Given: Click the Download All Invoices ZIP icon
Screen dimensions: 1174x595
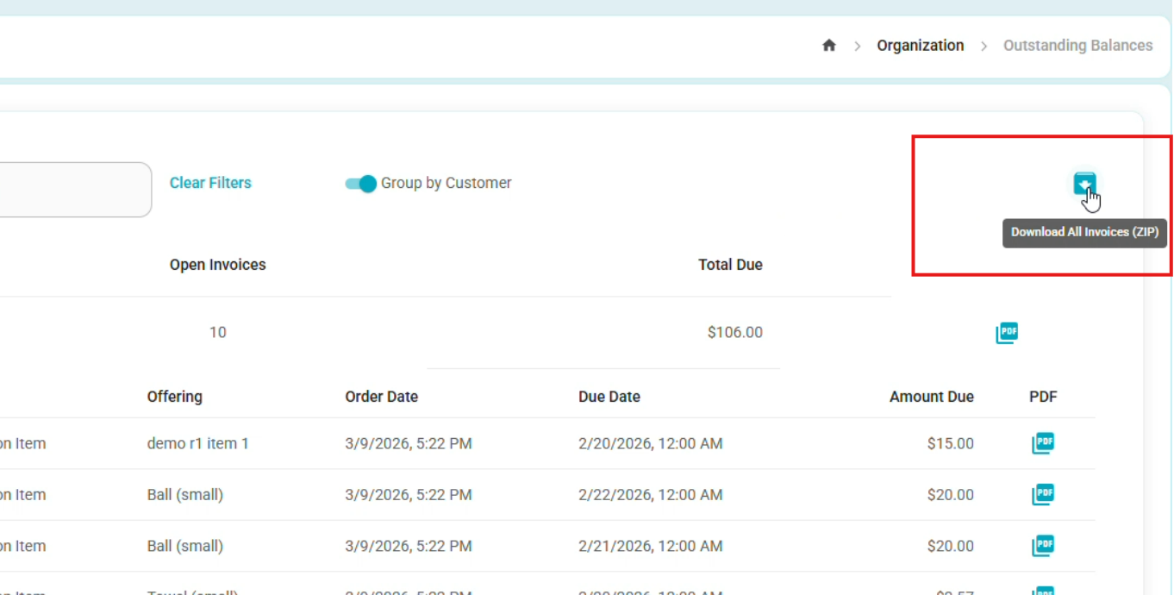Looking at the screenshot, I should click(1084, 183).
